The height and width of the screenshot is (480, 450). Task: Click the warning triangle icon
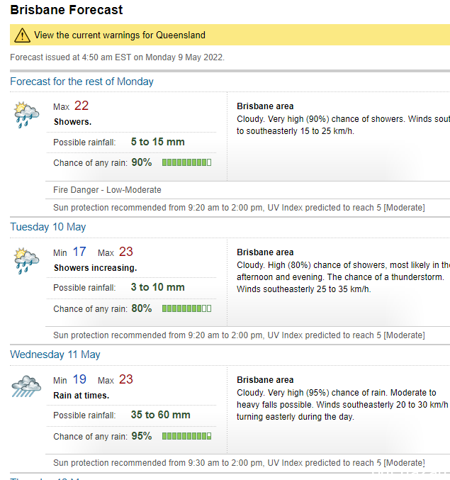22,35
